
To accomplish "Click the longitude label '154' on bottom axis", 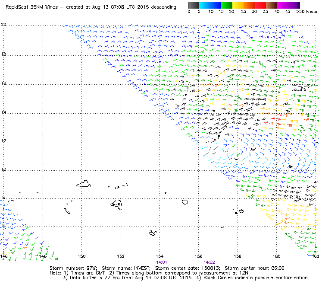I will pyautogui.click(x=159, y=256).
